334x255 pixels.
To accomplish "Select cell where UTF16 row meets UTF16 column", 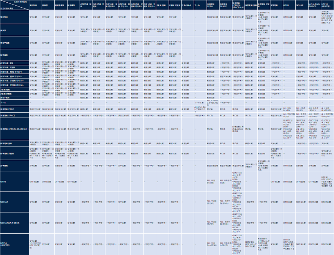I will 327,244.
